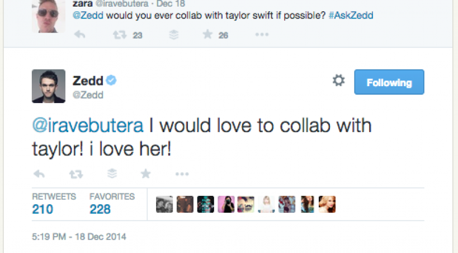
Task: Favorite Zedd's tweet with the star
Action: tap(145, 174)
